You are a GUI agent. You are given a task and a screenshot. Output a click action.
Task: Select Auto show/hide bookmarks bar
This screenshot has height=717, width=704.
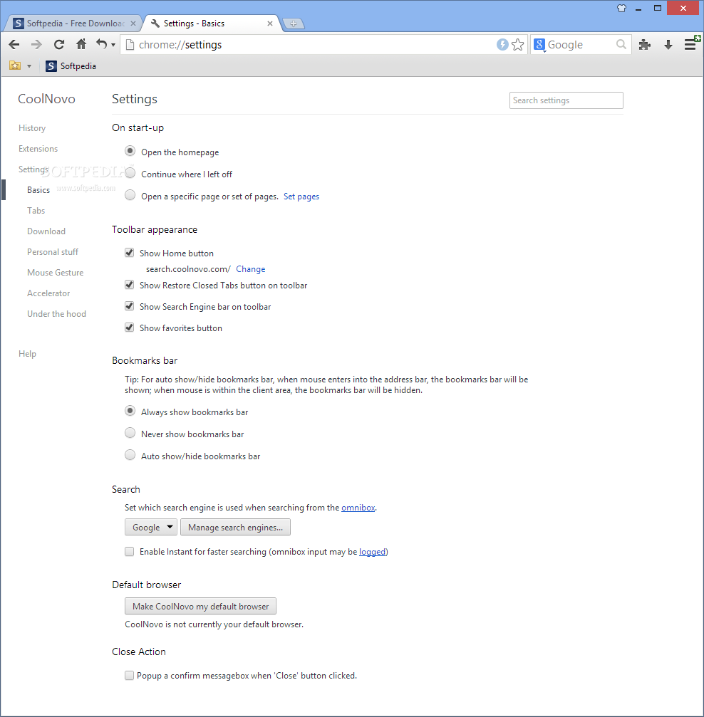click(x=130, y=454)
